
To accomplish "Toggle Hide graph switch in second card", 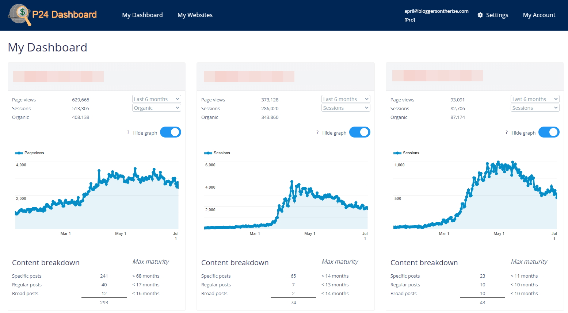I will click(360, 132).
